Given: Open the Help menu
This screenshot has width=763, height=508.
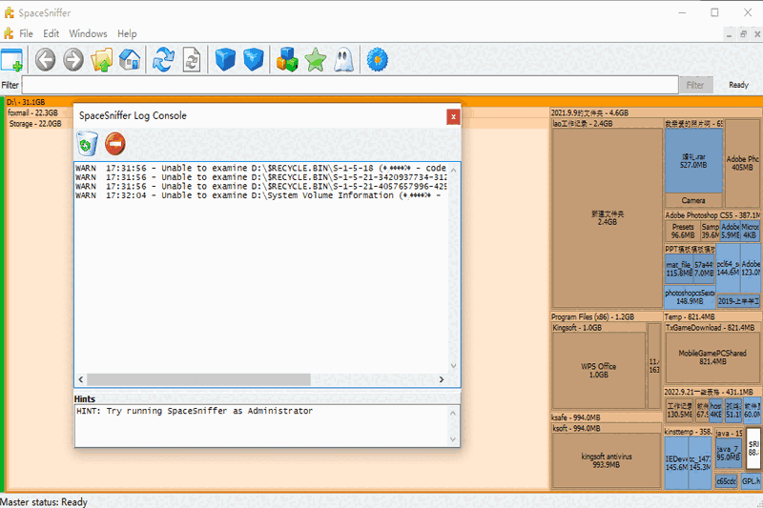Looking at the screenshot, I should pos(127,33).
